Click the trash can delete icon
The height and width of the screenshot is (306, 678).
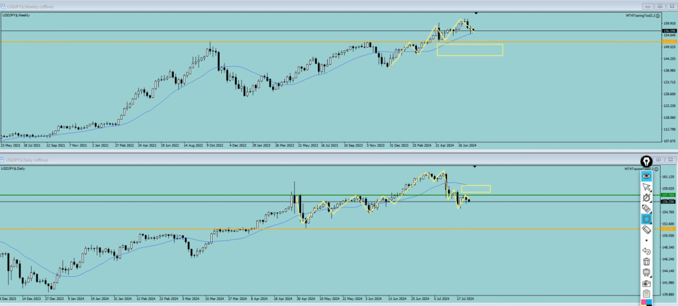(647, 262)
